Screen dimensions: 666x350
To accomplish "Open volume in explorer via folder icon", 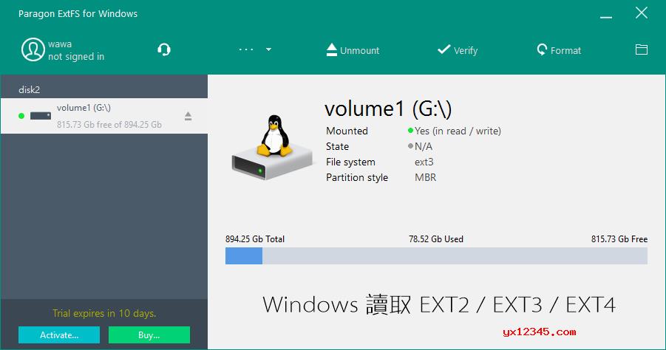I will pos(642,49).
